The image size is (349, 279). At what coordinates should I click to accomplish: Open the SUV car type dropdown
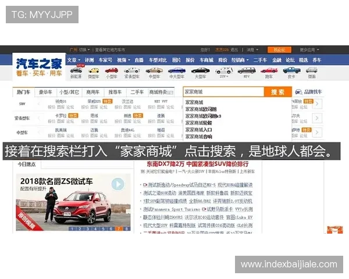pos(224,76)
